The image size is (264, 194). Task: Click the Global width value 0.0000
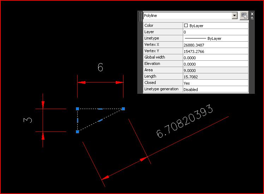(216, 58)
